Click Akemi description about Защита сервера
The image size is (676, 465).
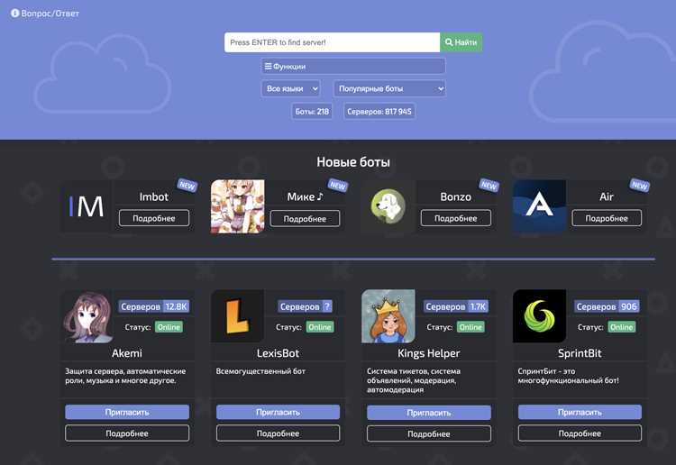(125, 376)
